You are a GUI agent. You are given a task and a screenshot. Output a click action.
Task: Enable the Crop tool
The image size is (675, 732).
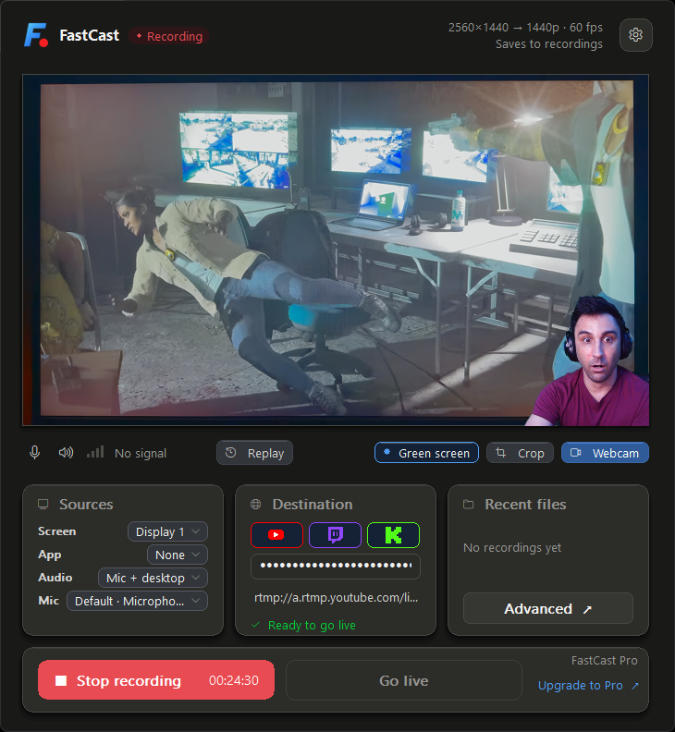(520, 453)
